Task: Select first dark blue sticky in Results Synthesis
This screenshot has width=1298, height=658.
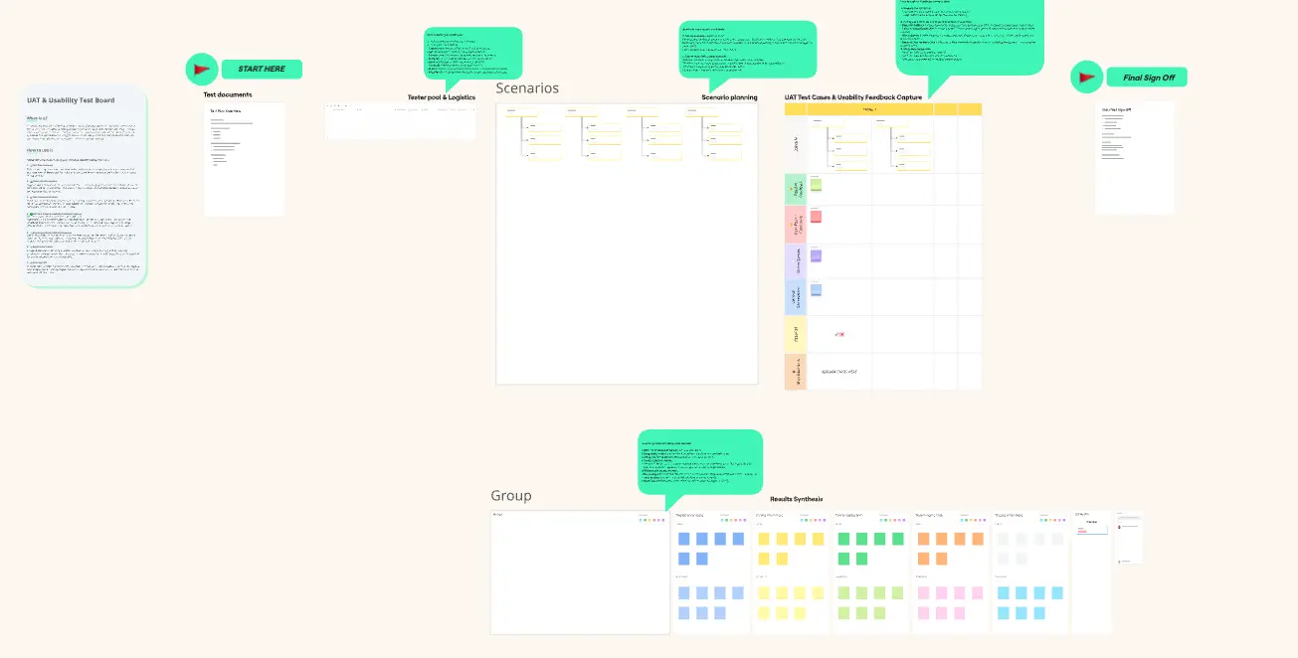Action: click(683, 539)
